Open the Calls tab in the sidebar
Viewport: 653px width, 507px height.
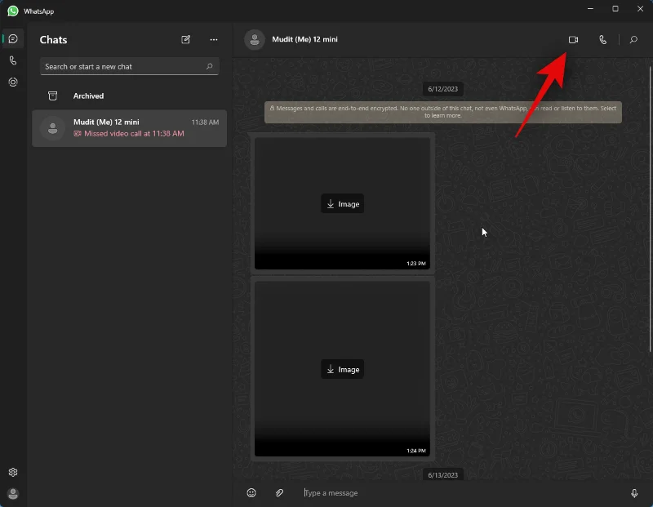tap(13, 60)
